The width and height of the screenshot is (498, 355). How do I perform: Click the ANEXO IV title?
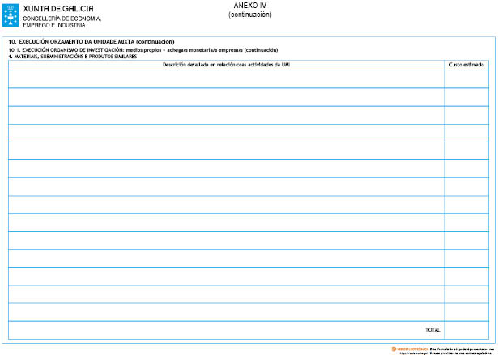click(249, 6)
